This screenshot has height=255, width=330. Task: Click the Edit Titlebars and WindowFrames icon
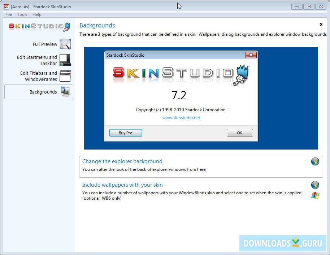65,76
